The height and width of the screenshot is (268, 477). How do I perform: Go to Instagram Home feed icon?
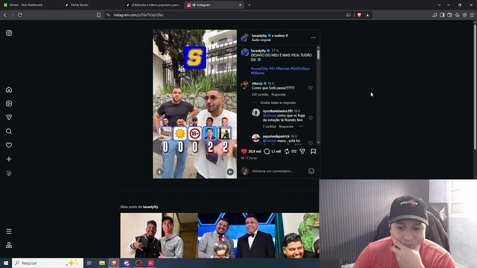(9, 90)
